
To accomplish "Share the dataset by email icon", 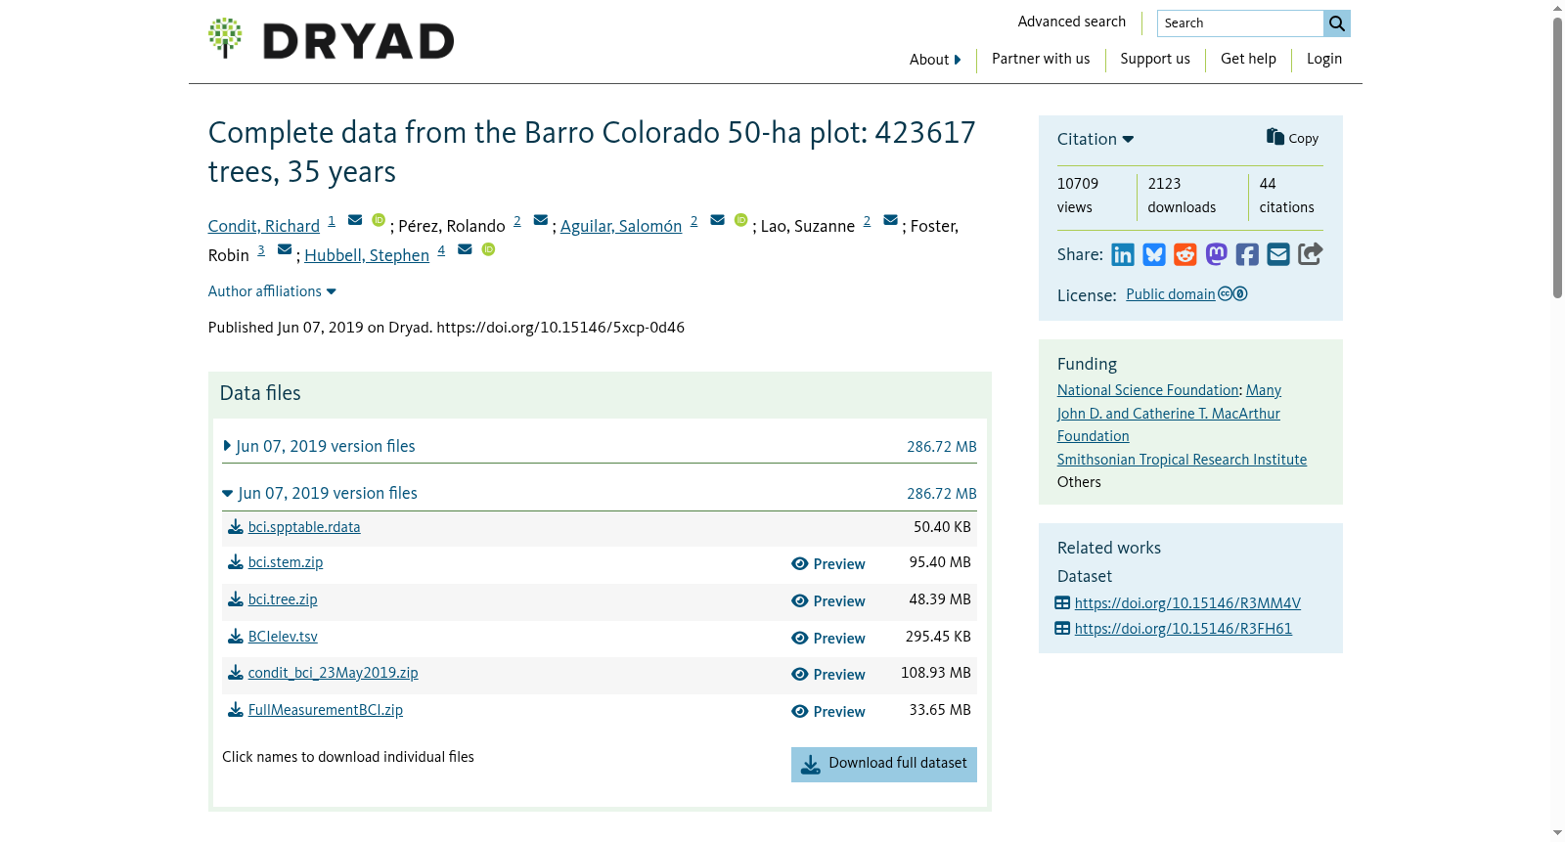I will point(1278,255).
